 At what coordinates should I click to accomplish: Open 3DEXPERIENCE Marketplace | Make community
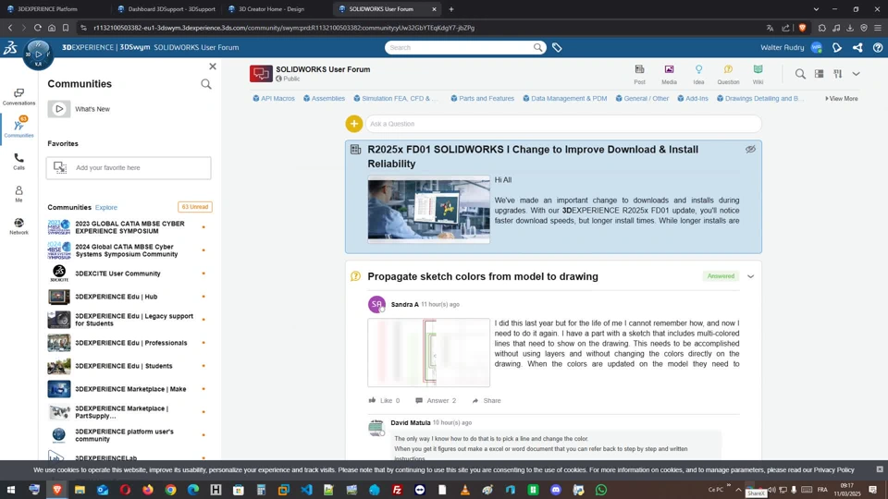click(130, 389)
